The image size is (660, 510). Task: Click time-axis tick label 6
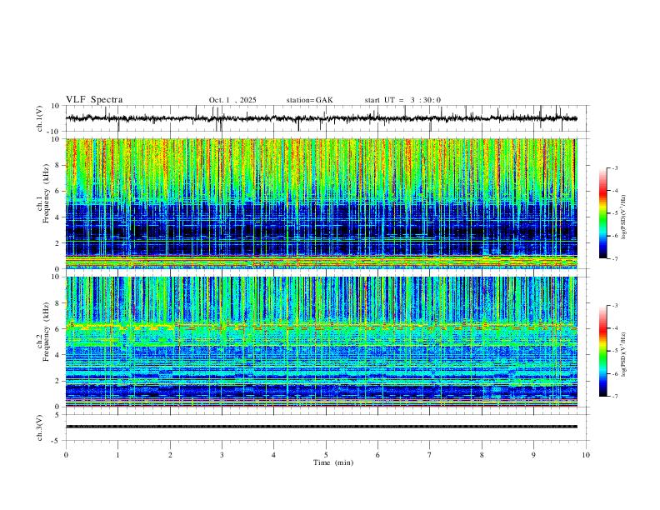click(377, 455)
